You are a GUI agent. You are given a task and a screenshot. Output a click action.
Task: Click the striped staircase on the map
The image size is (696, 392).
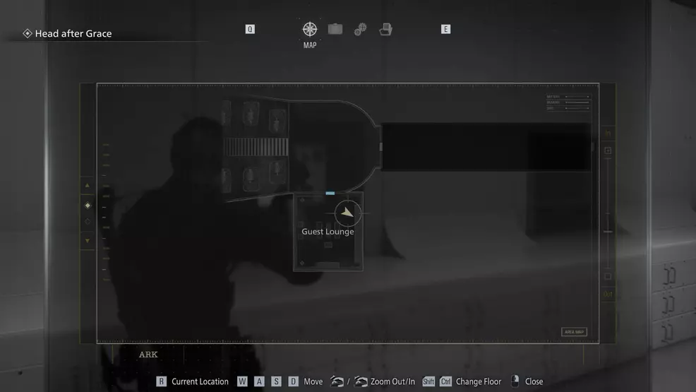click(x=256, y=146)
